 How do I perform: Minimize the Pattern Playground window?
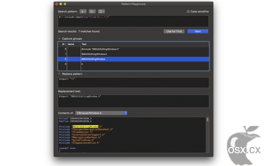pos(61,4)
